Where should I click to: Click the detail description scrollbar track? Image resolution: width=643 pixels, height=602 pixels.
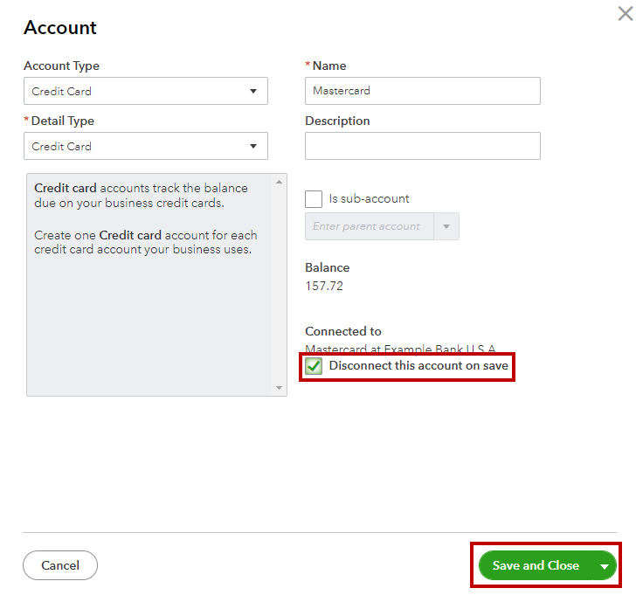pos(280,288)
